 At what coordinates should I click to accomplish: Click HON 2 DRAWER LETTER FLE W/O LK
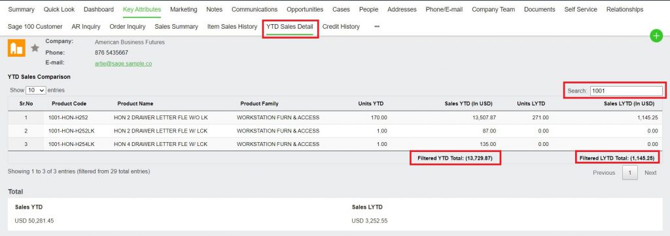coord(161,117)
